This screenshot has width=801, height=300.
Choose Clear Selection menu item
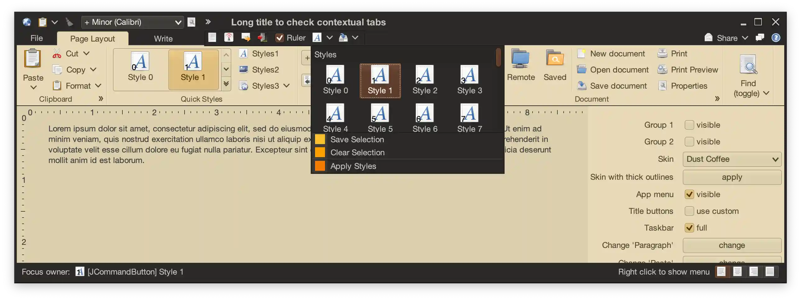407,153
